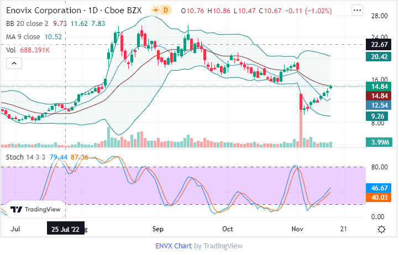Image resolution: width=399 pixels, height=255 pixels.
Task: Click the 'by TradingView' attribution link
Action: (218, 246)
